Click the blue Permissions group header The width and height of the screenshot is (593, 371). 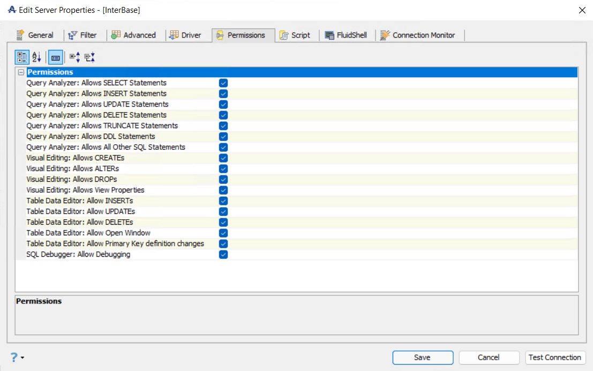[x=302, y=72]
